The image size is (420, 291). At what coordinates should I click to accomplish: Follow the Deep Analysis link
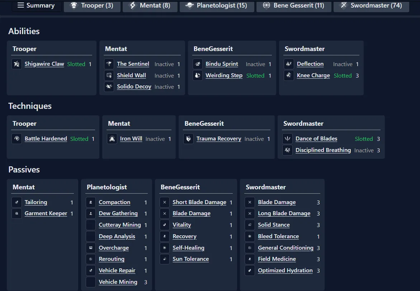click(x=117, y=236)
